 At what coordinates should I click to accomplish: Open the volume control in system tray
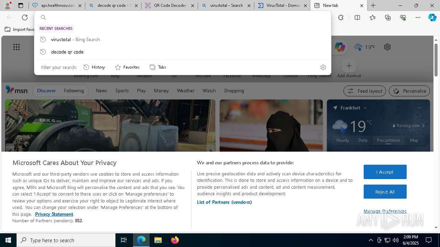[396, 240]
